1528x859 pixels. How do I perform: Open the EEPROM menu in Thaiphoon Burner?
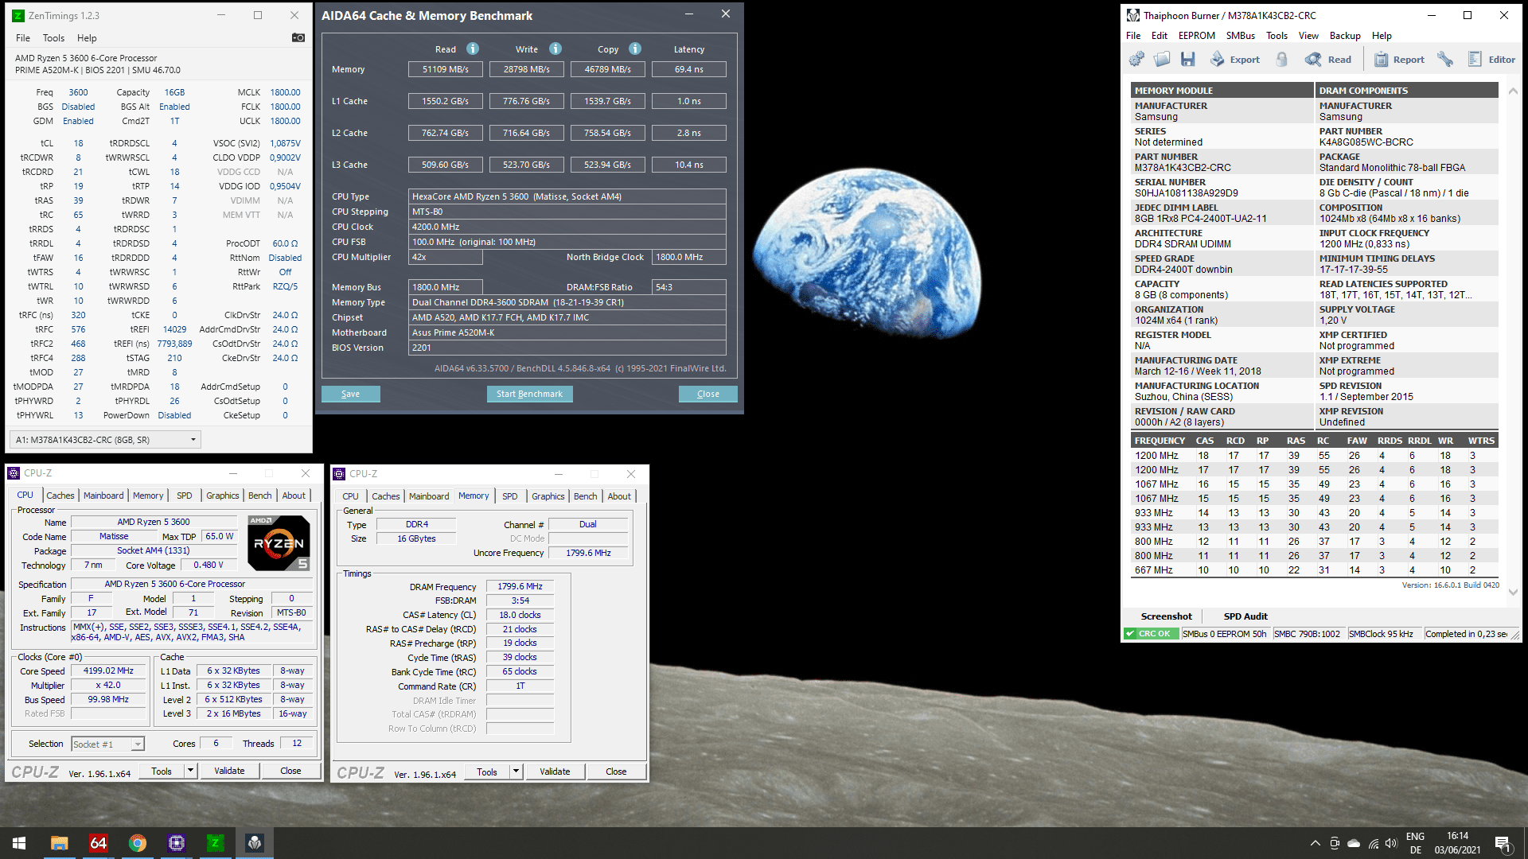(1196, 36)
